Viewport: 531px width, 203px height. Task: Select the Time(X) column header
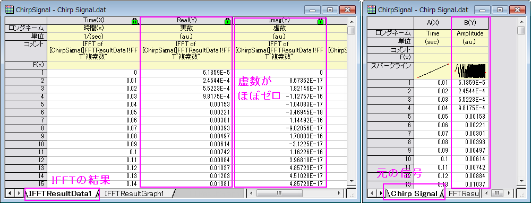click(x=93, y=21)
